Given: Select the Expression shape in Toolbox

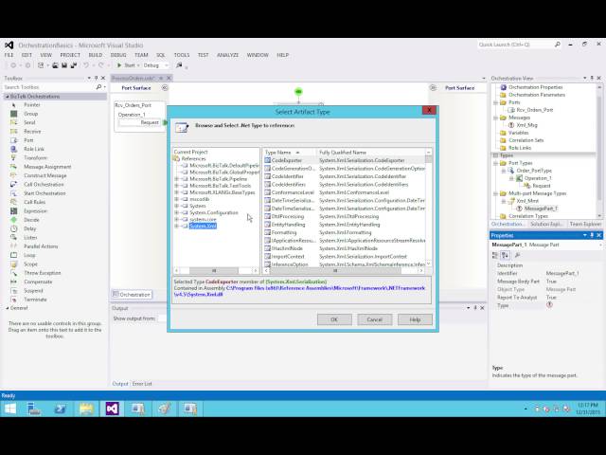Looking at the screenshot, I should (36, 211).
